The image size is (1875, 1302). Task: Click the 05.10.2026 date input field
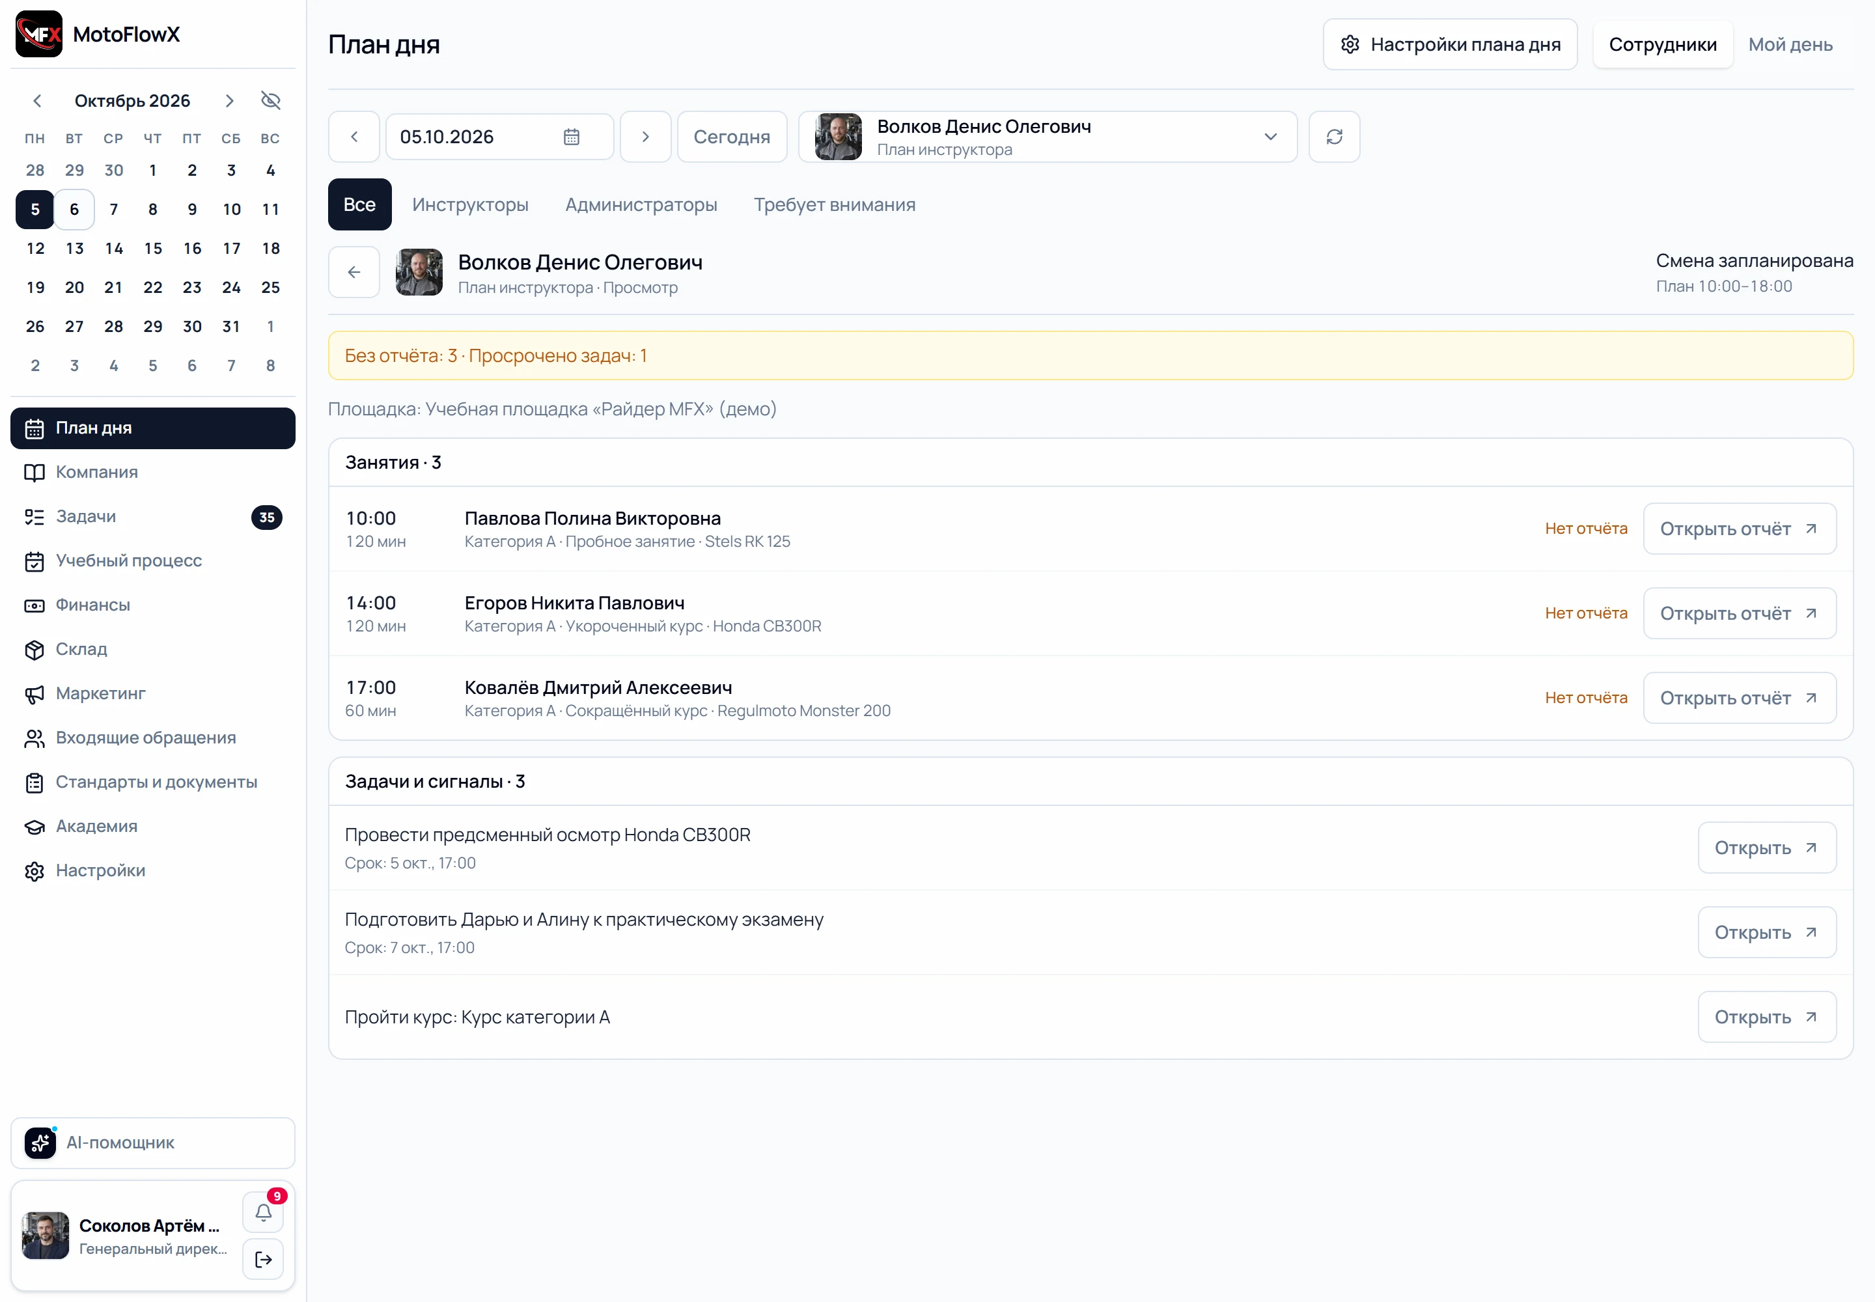pyautogui.click(x=499, y=137)
